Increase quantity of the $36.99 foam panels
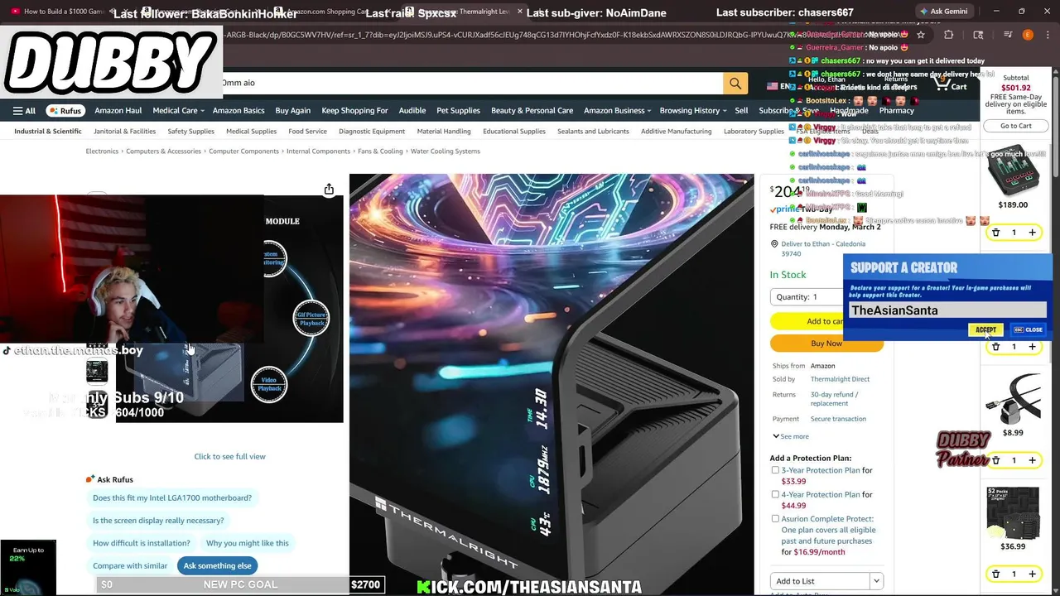This screenshot has height=596, width=1060. tap(1032, 574)
